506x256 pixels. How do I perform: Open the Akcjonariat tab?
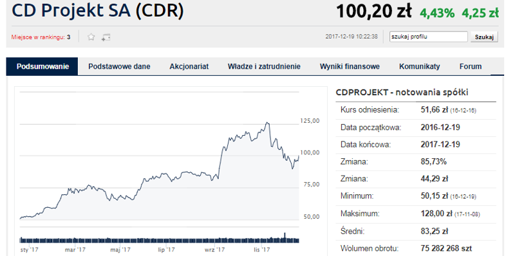189,66
